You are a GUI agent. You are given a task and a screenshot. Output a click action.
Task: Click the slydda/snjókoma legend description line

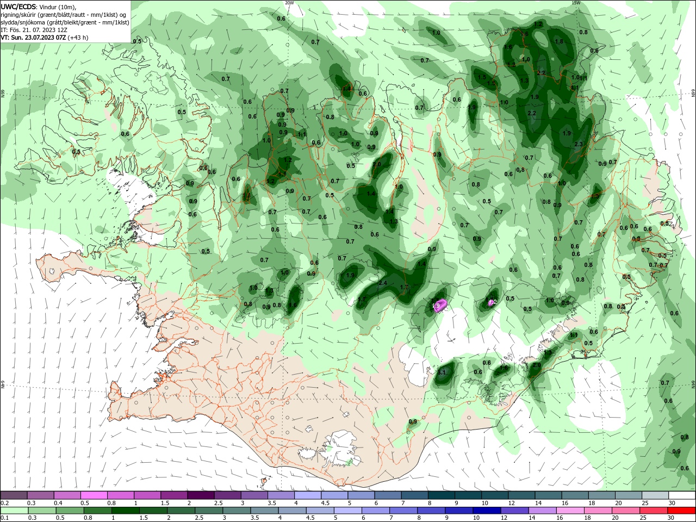tap(65, 22)
